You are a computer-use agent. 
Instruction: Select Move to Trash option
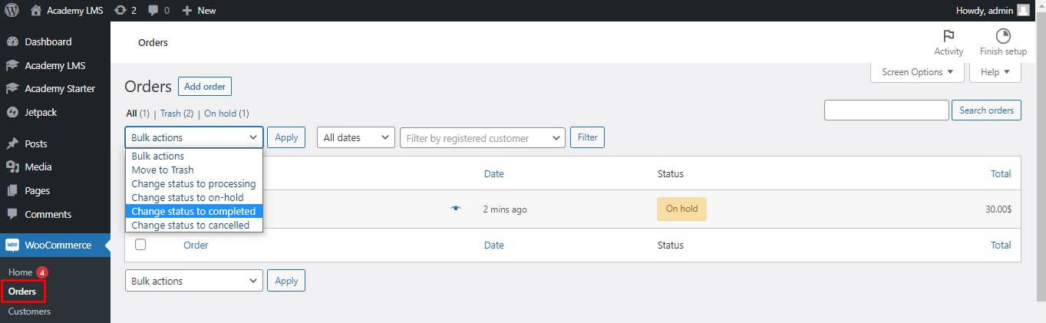coord(163,170)
